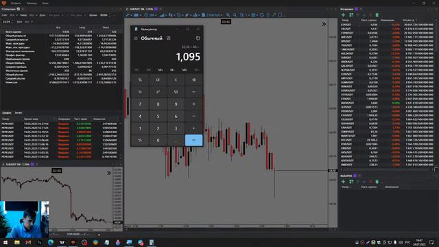The width and height of the screenshot is (439, 247).
Task: Switch to the report tab below statistics
Action: pyautogui.click(x=19, y=113)
